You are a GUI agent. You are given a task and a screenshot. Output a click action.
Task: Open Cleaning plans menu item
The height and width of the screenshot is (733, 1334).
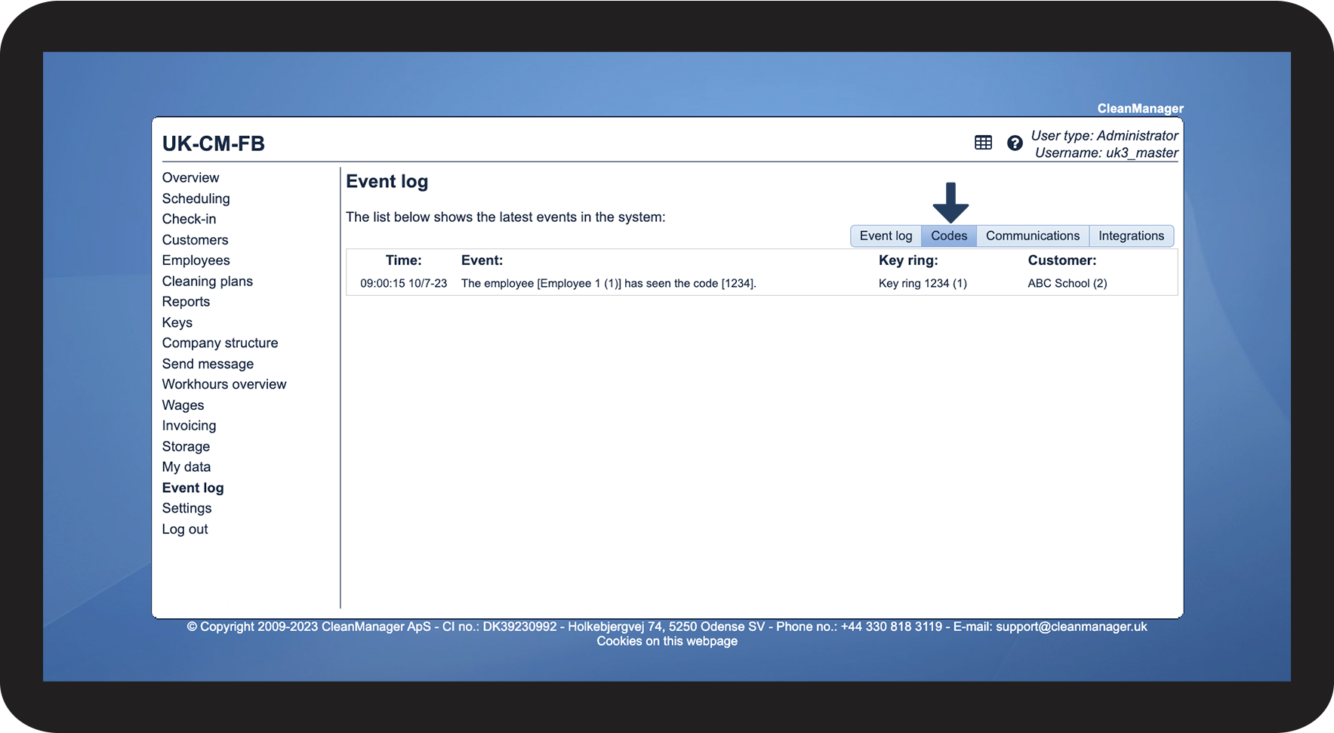[207, 281]
